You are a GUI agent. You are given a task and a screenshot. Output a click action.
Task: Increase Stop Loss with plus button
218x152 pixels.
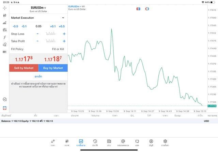[x=64, y=34]
